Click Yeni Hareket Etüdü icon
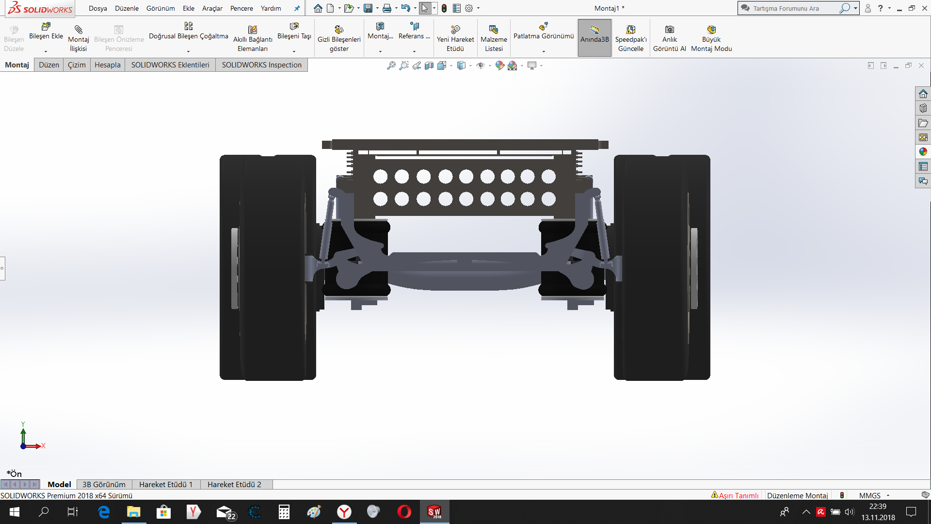 (x=455, y=29)
